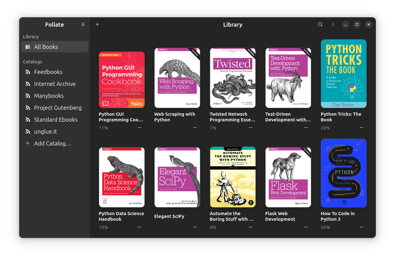
Task: Click the title 'Flask Web Development'
Action: pos(280,216)
